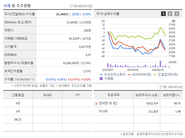Click foreign ownership 1.57%
The width and height of the screenshot is (185, 138).
(x=87, y=71)
